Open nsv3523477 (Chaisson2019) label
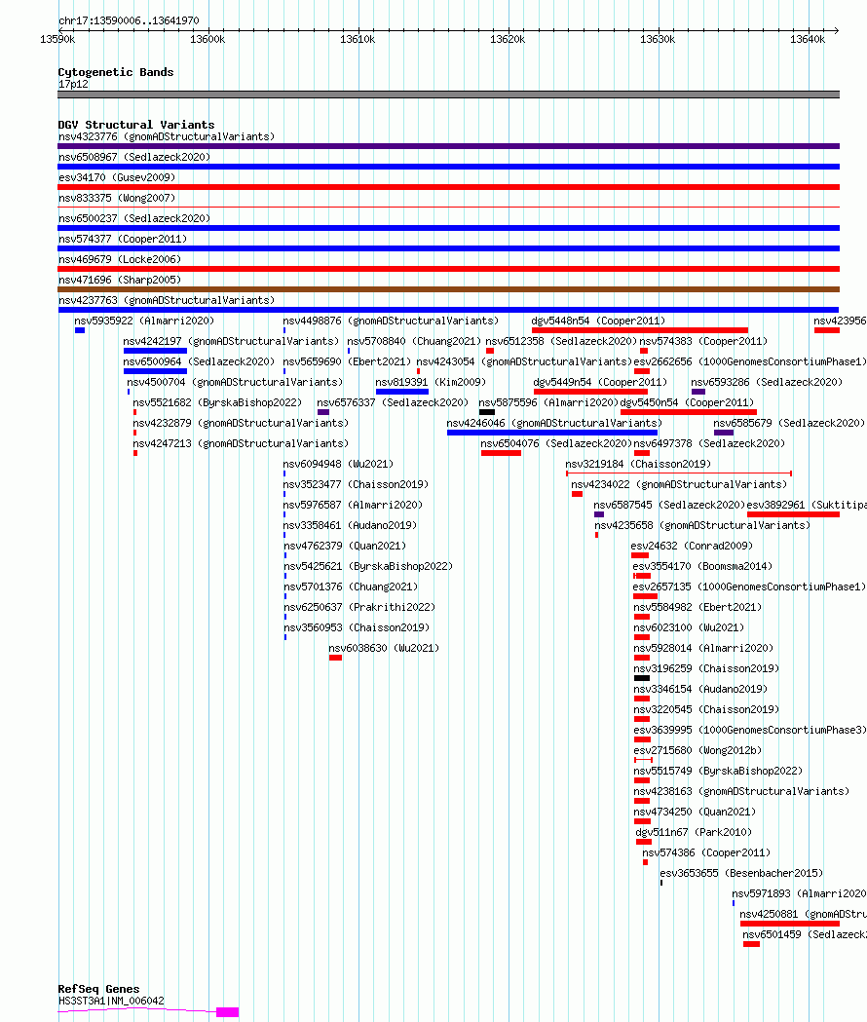This screenshot has height=1022, width=867. point(356,485)
